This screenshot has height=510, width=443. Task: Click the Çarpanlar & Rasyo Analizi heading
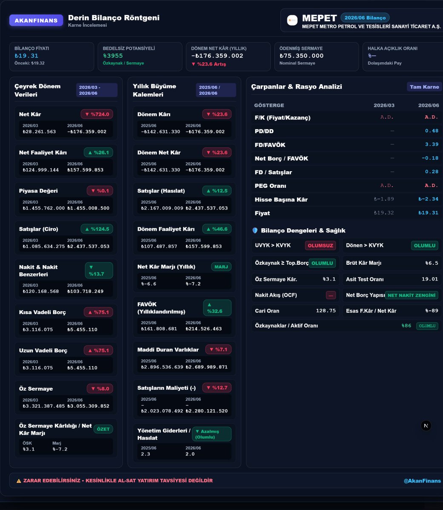click(297, 87)
